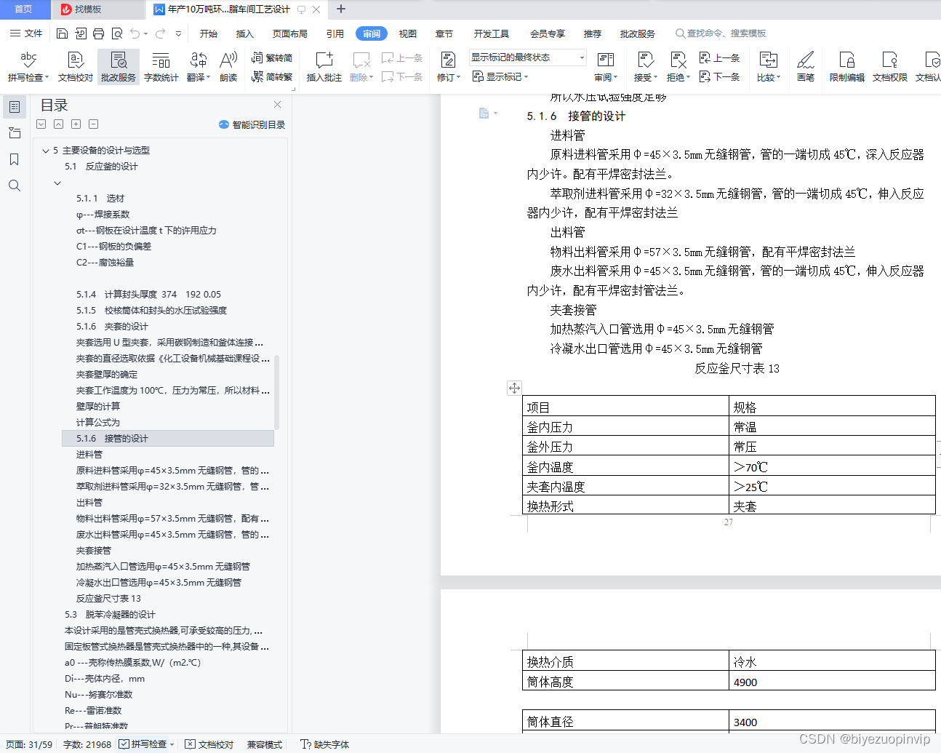941x753 pixels.
Task: Click the 翻译 translate tool
Action: [198, 66]
